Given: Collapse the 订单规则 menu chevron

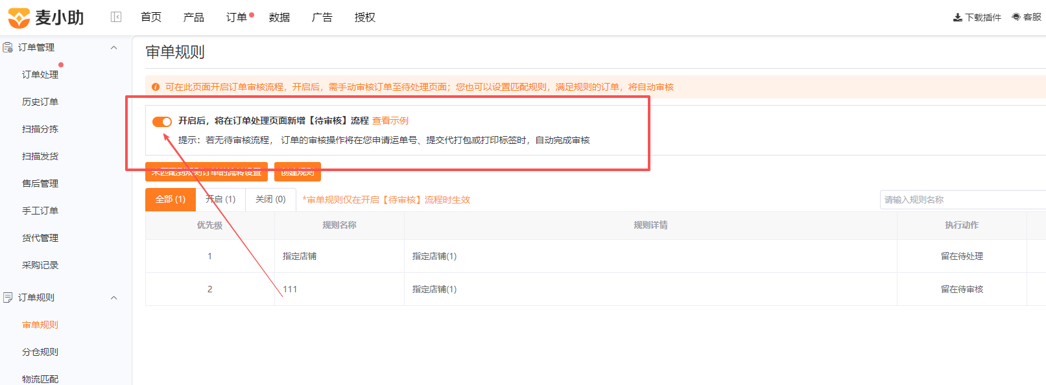Looking at the screenshot, I should click(x=114, y=297).
